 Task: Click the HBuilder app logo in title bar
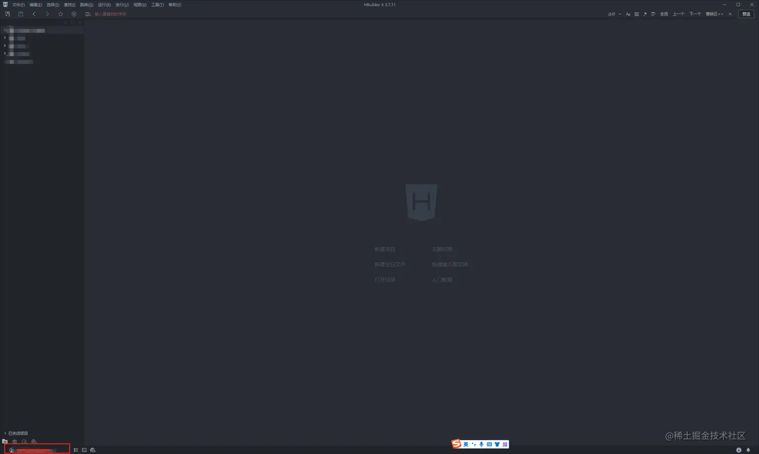[x=5, y=5]
